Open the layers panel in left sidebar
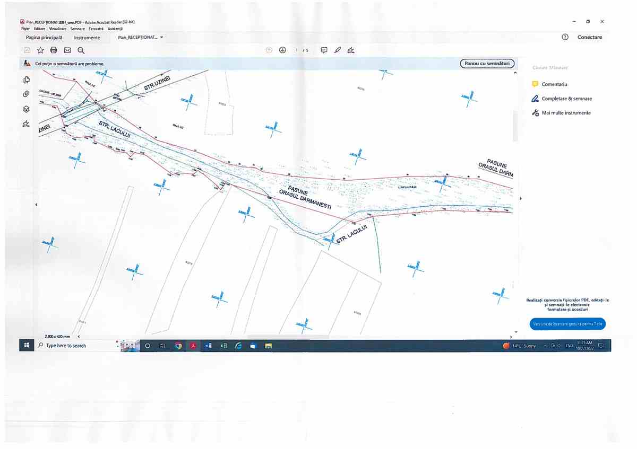637x449 pixels. pyautogui.click(x=26, y=109)
